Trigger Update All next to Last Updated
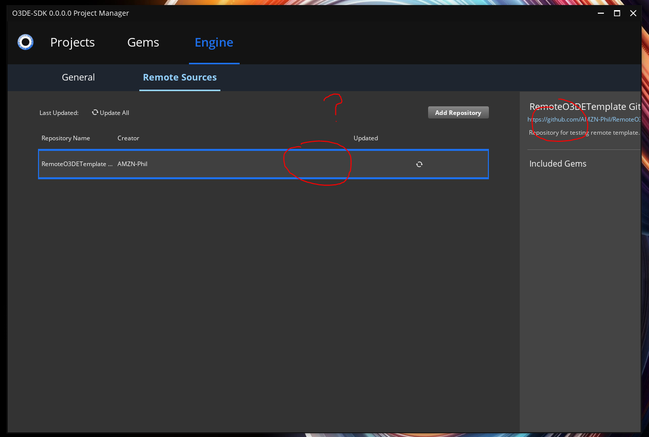Viewport: 649px width, 437px height. click(110, 112)
